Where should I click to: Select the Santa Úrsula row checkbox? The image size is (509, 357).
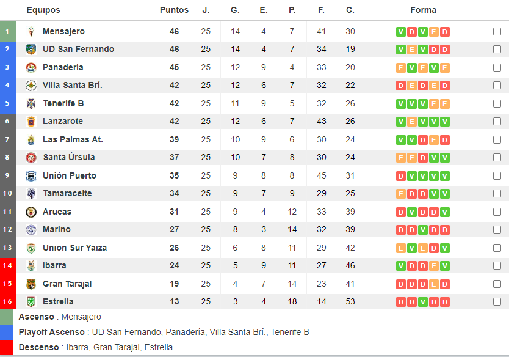pos(497,158)
